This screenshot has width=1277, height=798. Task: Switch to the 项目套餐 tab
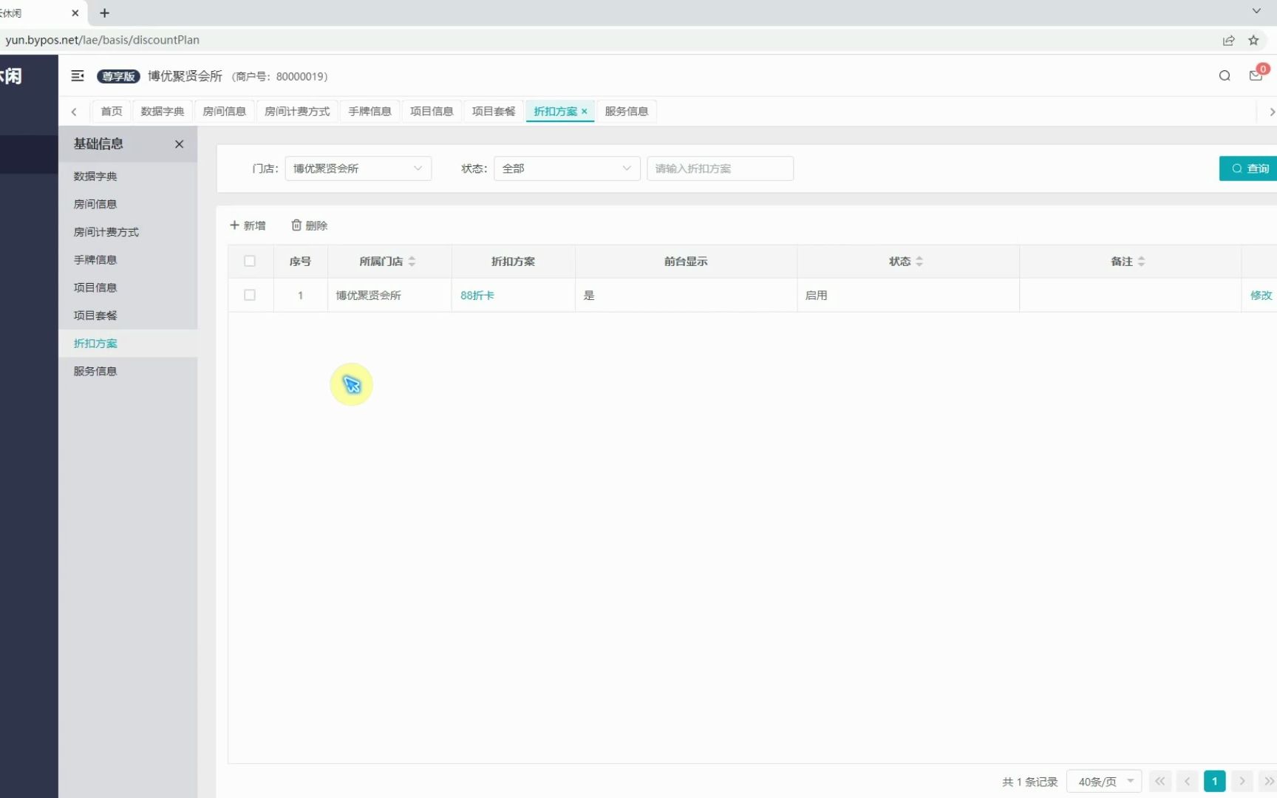pos(494,112)
